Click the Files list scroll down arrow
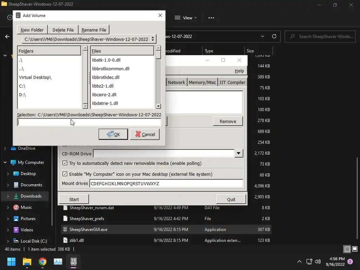 tap(158, 106)
